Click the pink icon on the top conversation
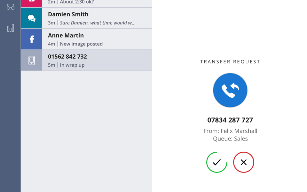The image size is (307, 192). tap(32, 3)
